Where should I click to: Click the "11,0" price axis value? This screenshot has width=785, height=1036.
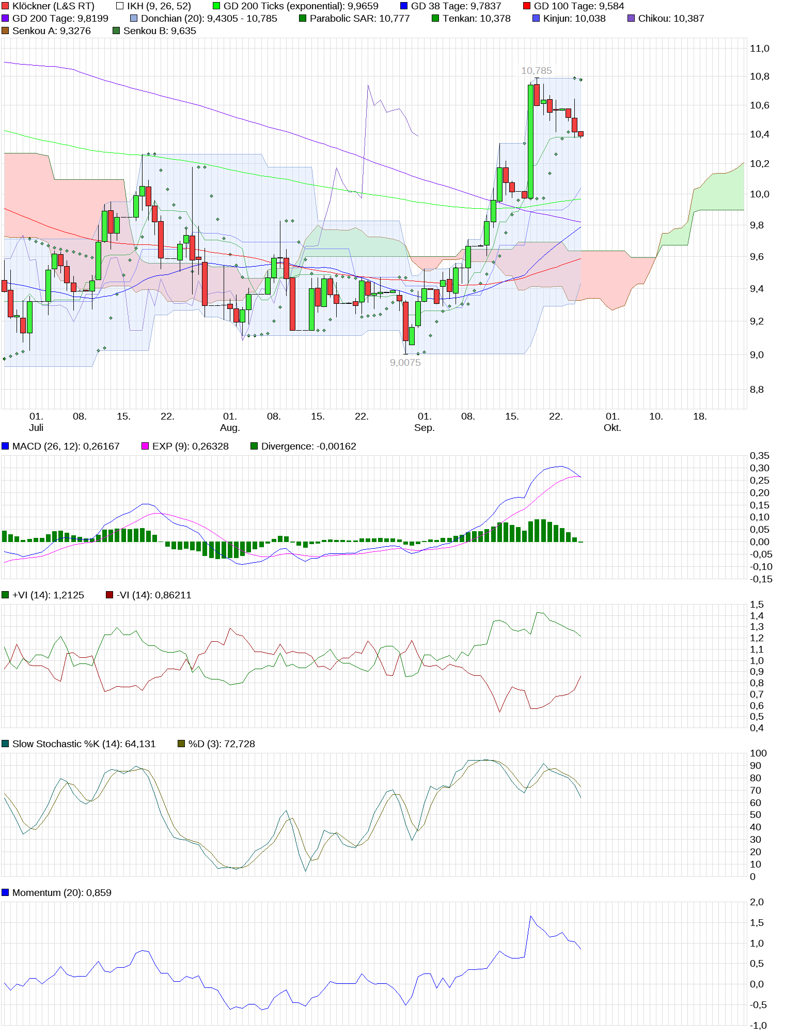click(x=760, y=49)
